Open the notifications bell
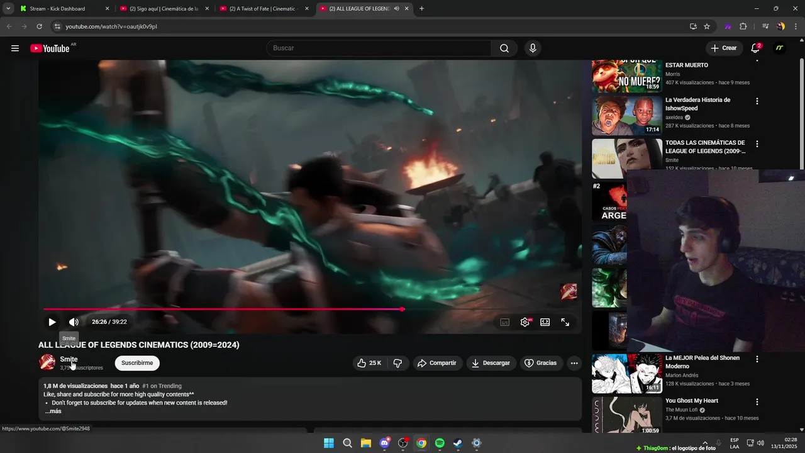 coord(755,48)
